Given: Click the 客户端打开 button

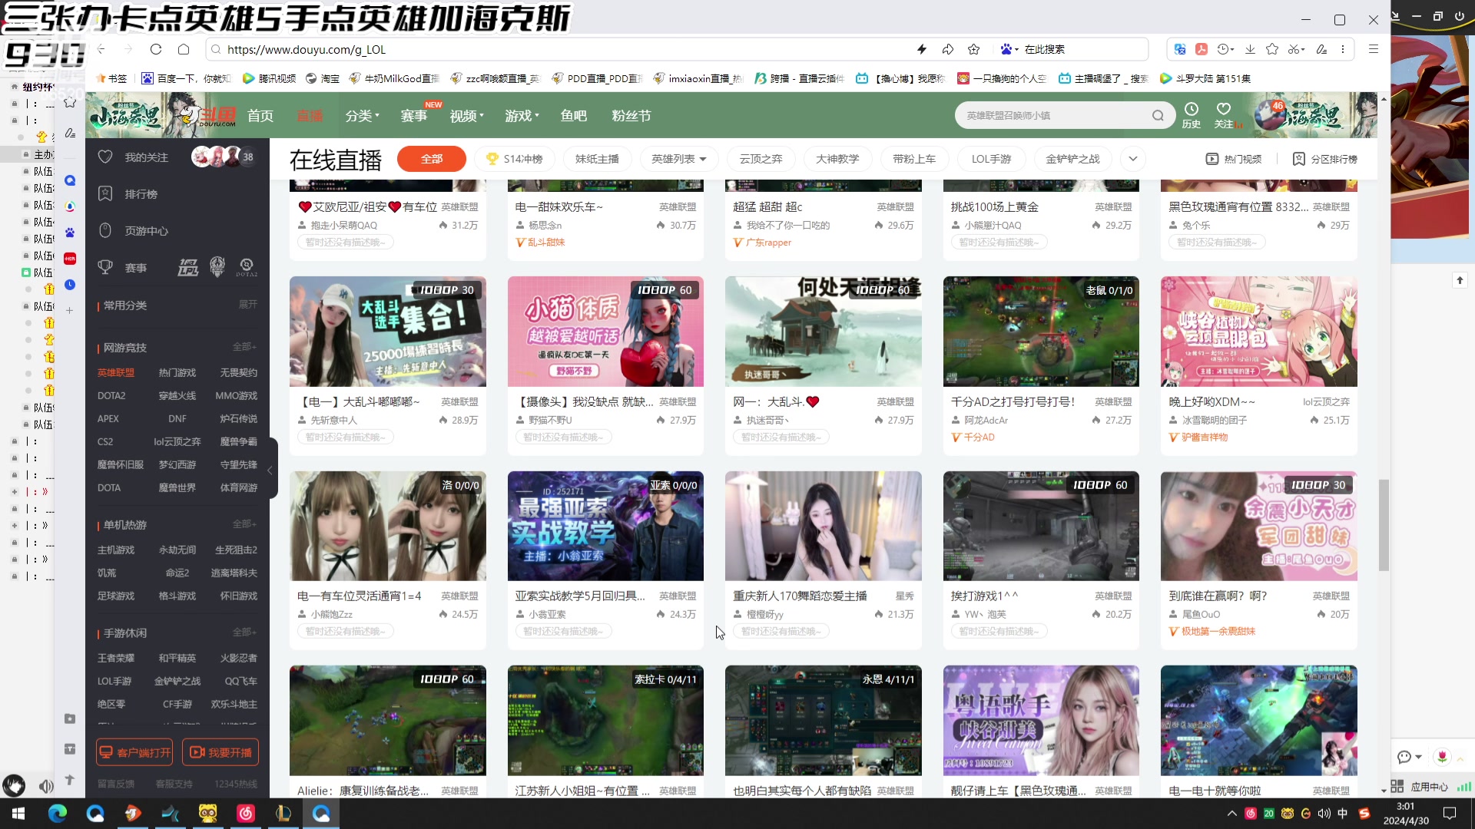Looking at the screenshot, I should pos(134,752).
